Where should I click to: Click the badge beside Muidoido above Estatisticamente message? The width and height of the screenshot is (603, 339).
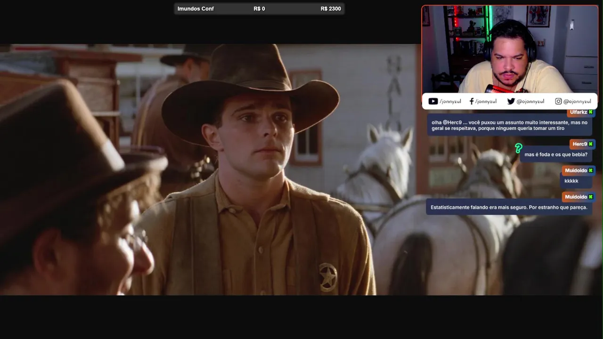(x=591, y=197)
